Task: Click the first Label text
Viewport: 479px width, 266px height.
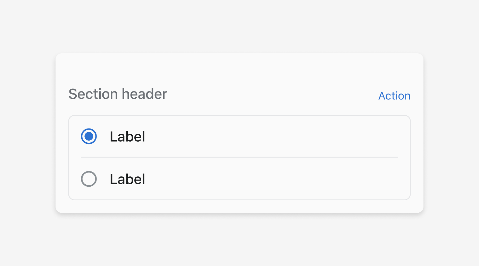Action: (127, 136)
